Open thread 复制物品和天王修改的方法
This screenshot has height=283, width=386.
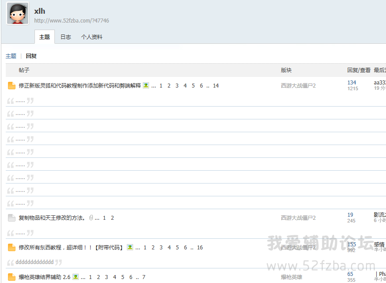[52, 218]
